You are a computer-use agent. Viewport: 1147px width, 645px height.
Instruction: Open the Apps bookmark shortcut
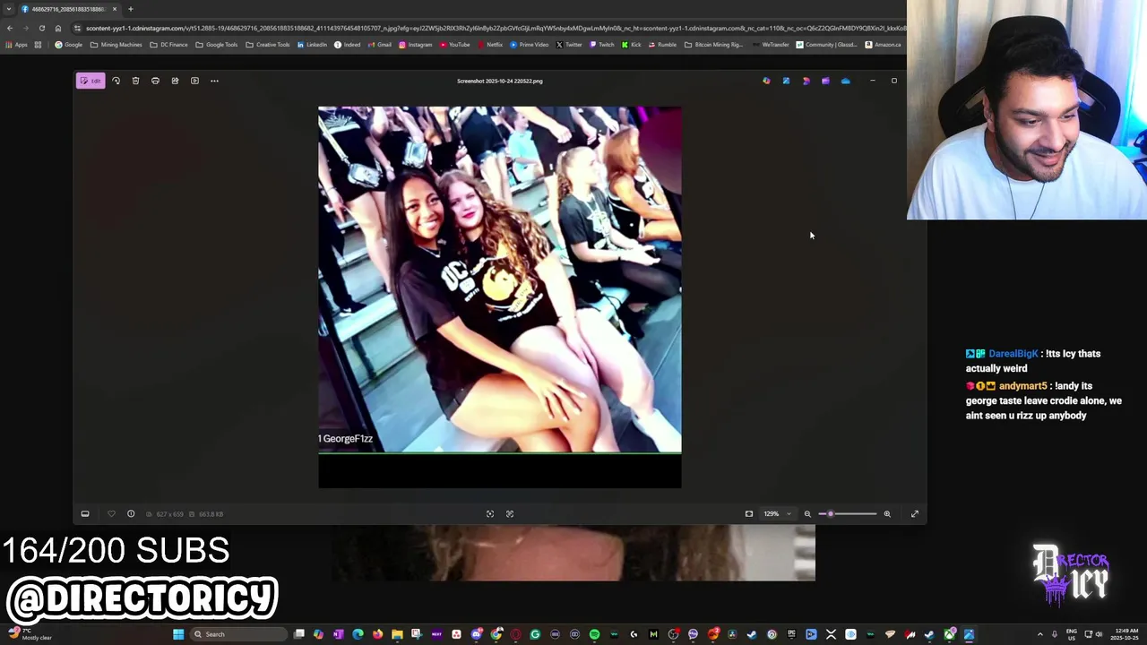click(x=16, y=45)
